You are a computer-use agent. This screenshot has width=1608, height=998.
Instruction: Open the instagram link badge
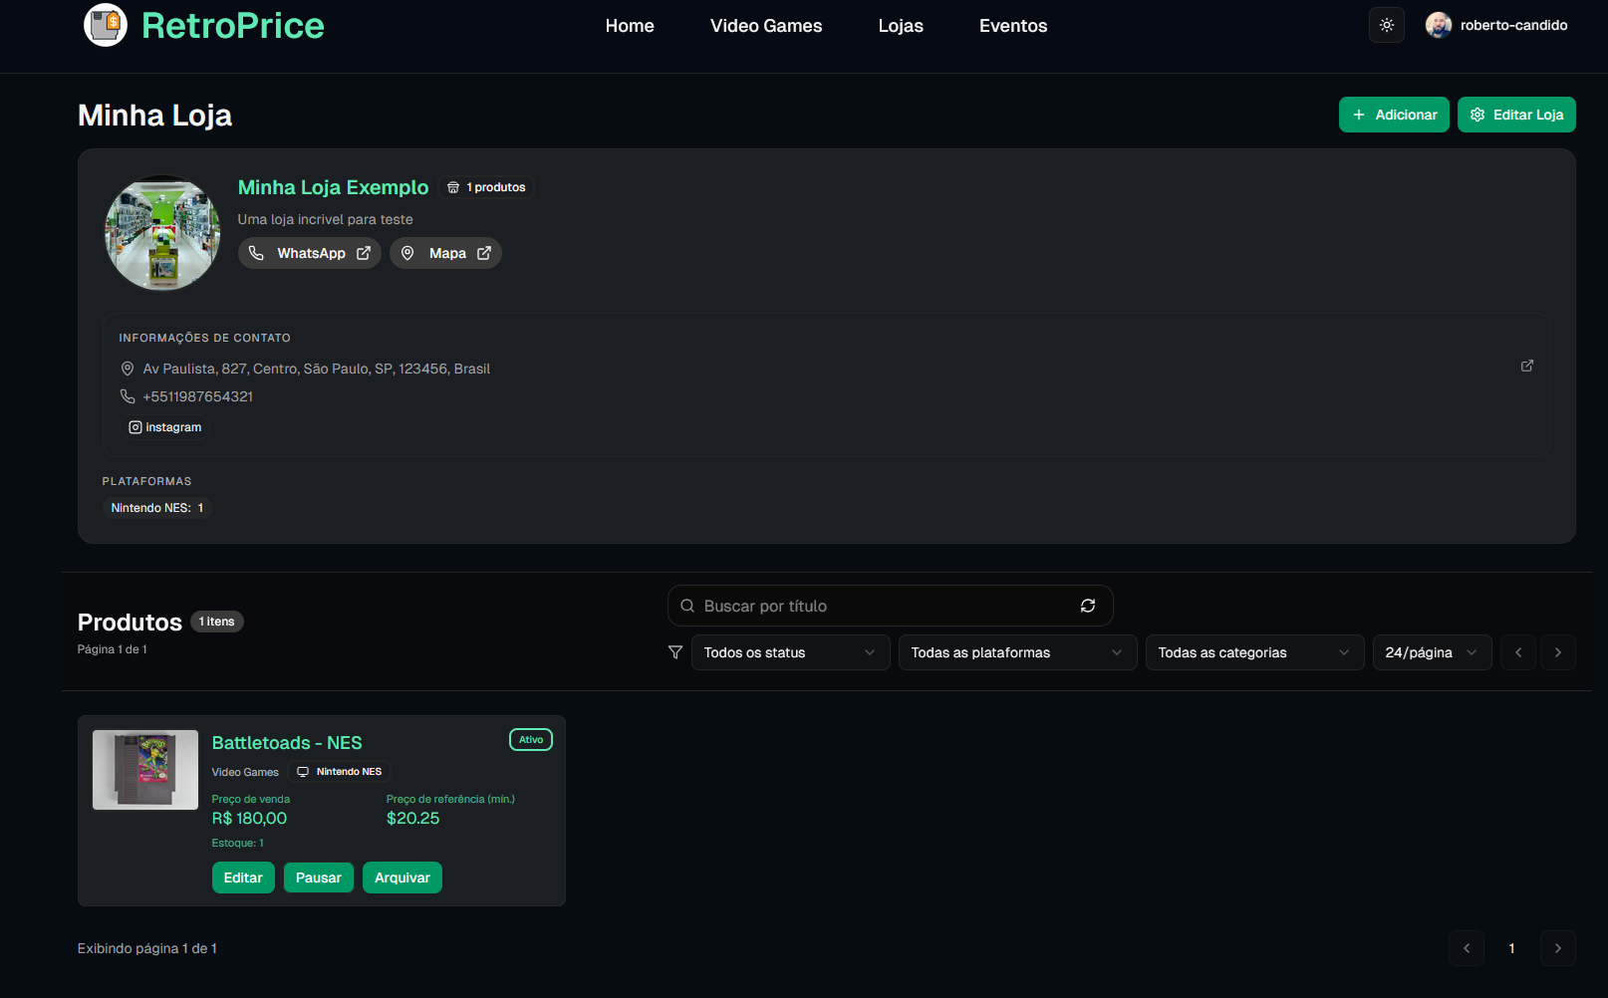(165, 427)
